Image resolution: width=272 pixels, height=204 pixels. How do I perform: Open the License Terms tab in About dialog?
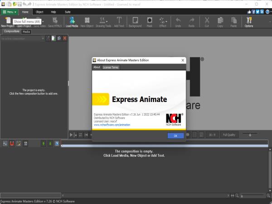pos(111,67)
